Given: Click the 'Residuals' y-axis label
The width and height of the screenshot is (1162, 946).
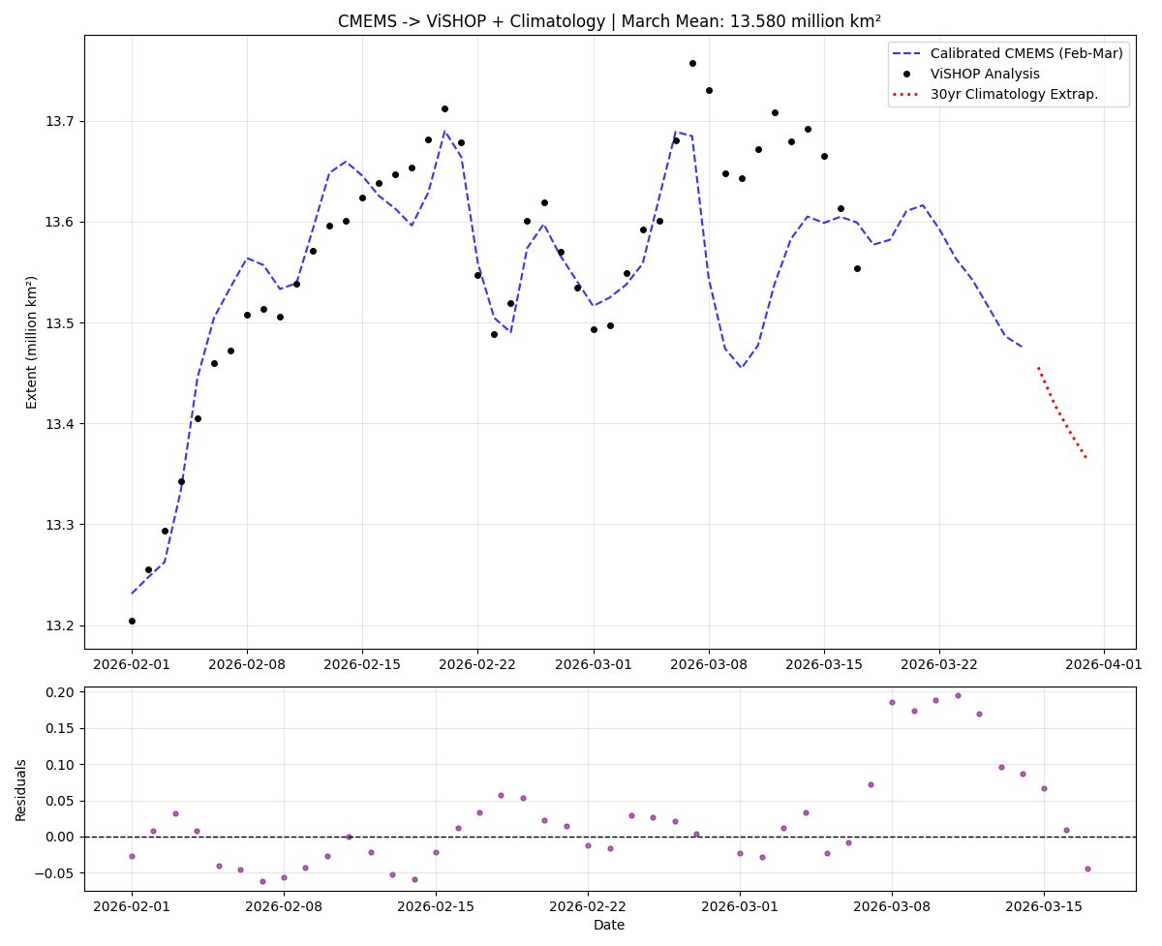Looking at the screenshot, I should (21, 789).
